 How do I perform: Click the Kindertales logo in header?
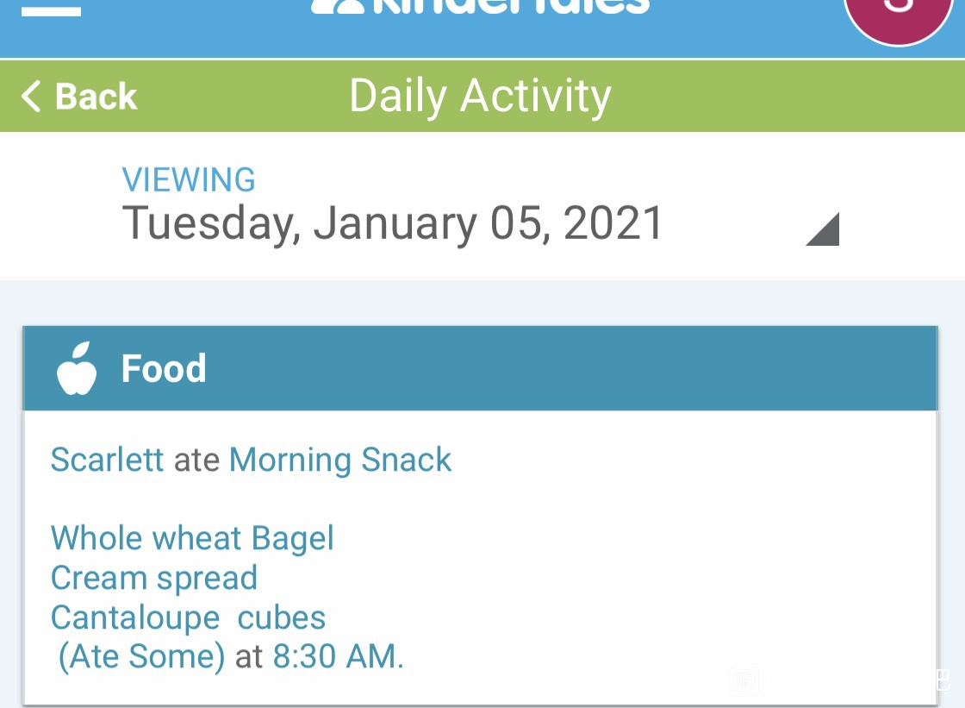pos(480,8)
